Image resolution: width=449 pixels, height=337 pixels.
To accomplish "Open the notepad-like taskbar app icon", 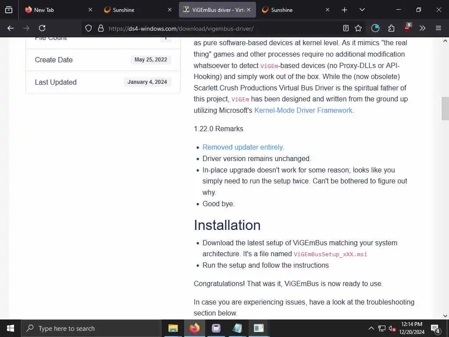I will click(237, 328).
